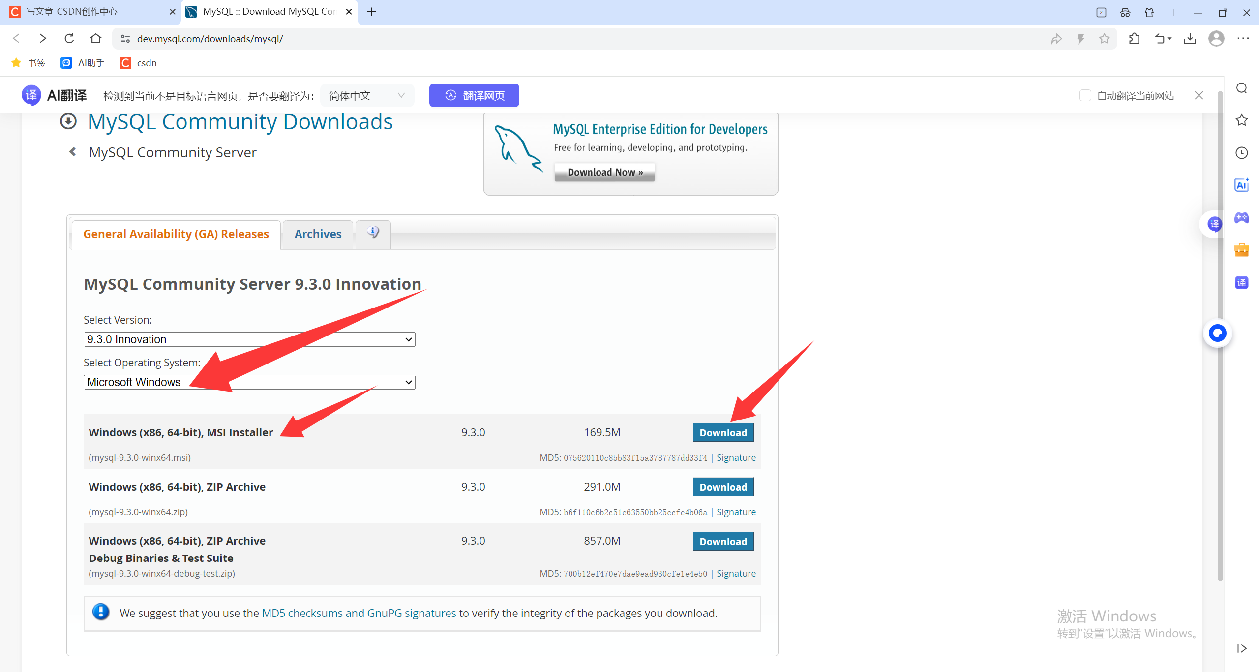Viewport: 1259px width, 672px height.
Task: Open Signature link for debug-test.zip
Action: (x=736, y=573)
